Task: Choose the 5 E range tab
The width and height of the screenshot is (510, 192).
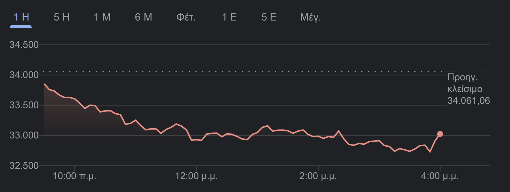Action: 269,17
